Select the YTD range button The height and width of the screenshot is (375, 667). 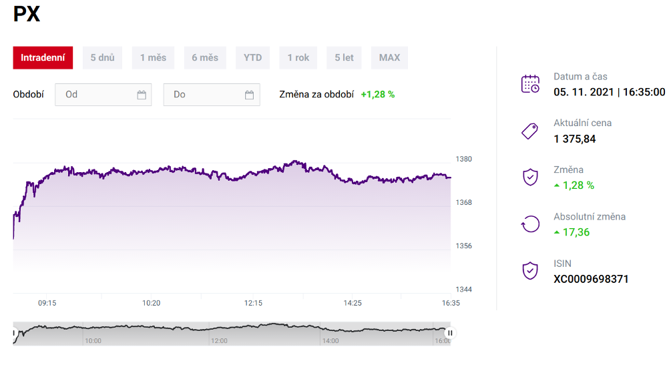click(x=253, y=57)
